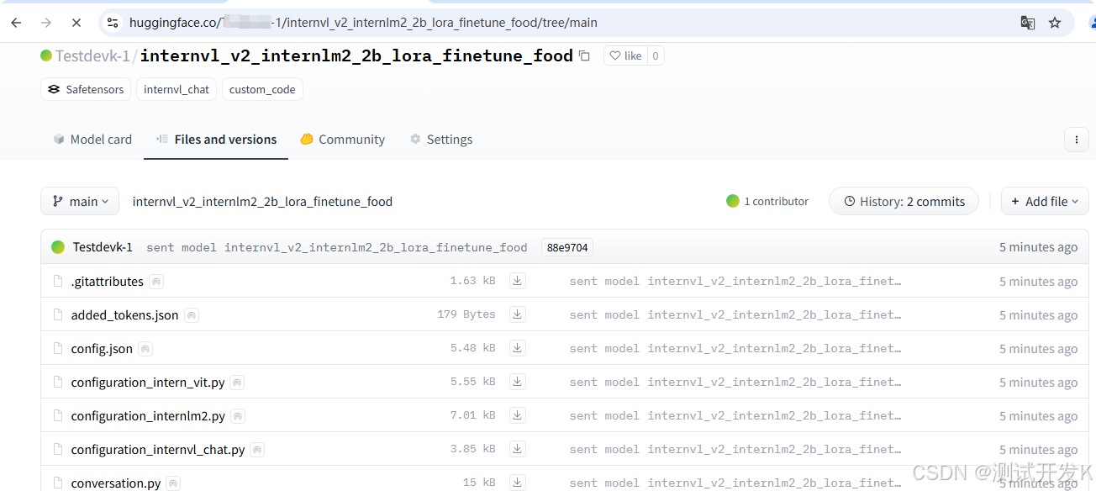Expand the Add file dropdown
The height and width of the screenshot is (491, 1096).
(1045, 202)
